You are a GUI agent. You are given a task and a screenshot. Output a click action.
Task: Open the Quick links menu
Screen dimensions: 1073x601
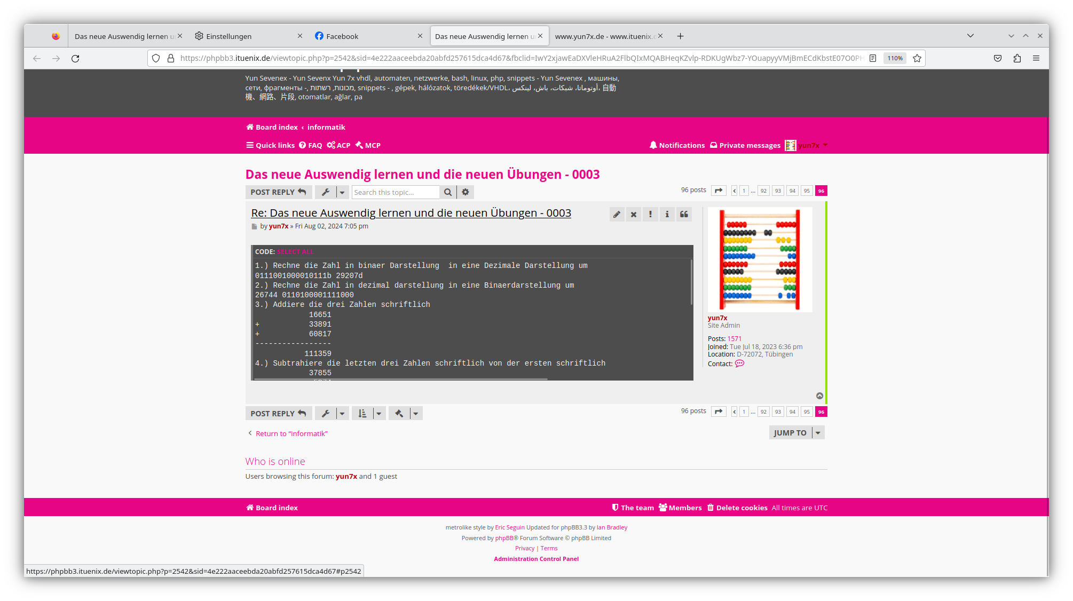(x=270, y=145)
